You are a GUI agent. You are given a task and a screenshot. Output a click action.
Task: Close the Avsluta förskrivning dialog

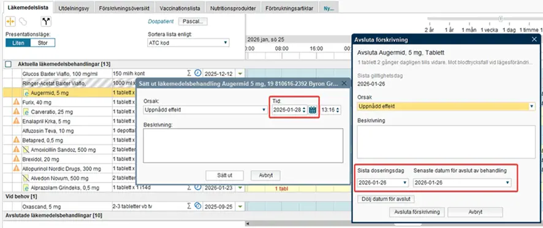click(x=534, y=39)
